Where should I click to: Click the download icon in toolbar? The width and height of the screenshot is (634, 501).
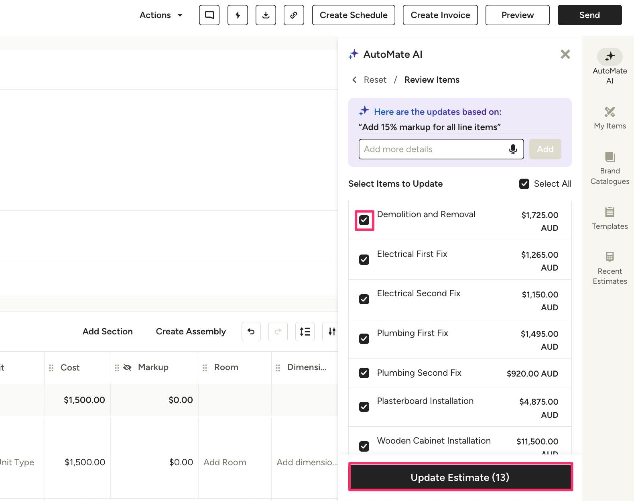tap(266, 15)
